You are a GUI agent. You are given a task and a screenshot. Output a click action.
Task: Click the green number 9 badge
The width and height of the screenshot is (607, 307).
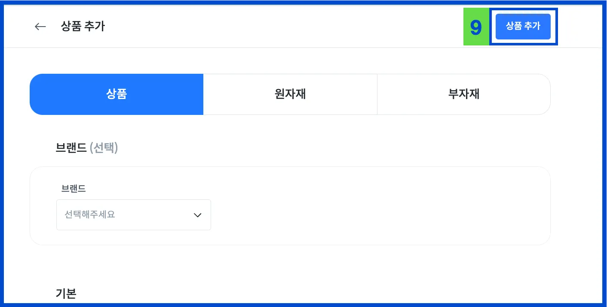point(476,27)
